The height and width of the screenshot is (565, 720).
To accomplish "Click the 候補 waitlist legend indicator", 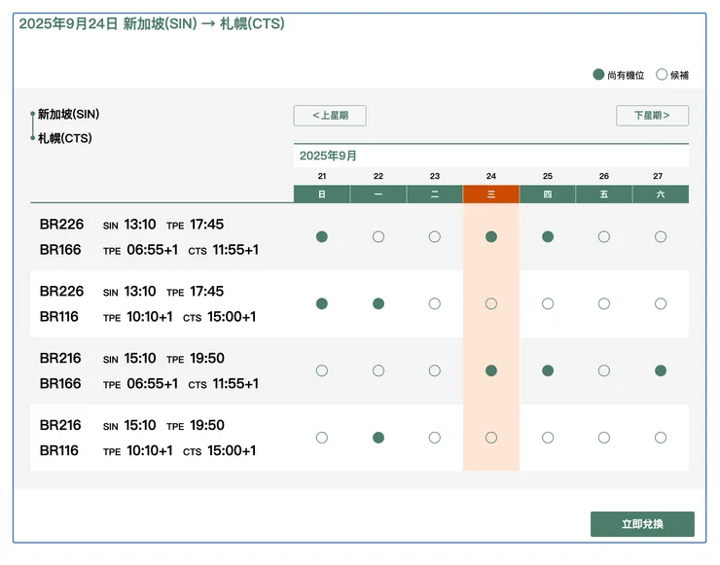I will pyautogui.click(x=662, y=75).
